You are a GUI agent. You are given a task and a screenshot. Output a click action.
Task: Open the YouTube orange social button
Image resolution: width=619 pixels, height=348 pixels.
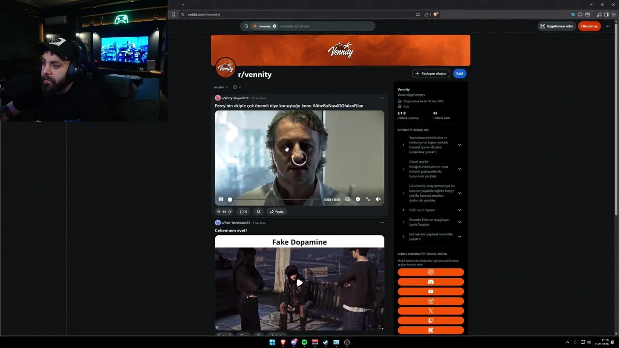click(430, 291)
